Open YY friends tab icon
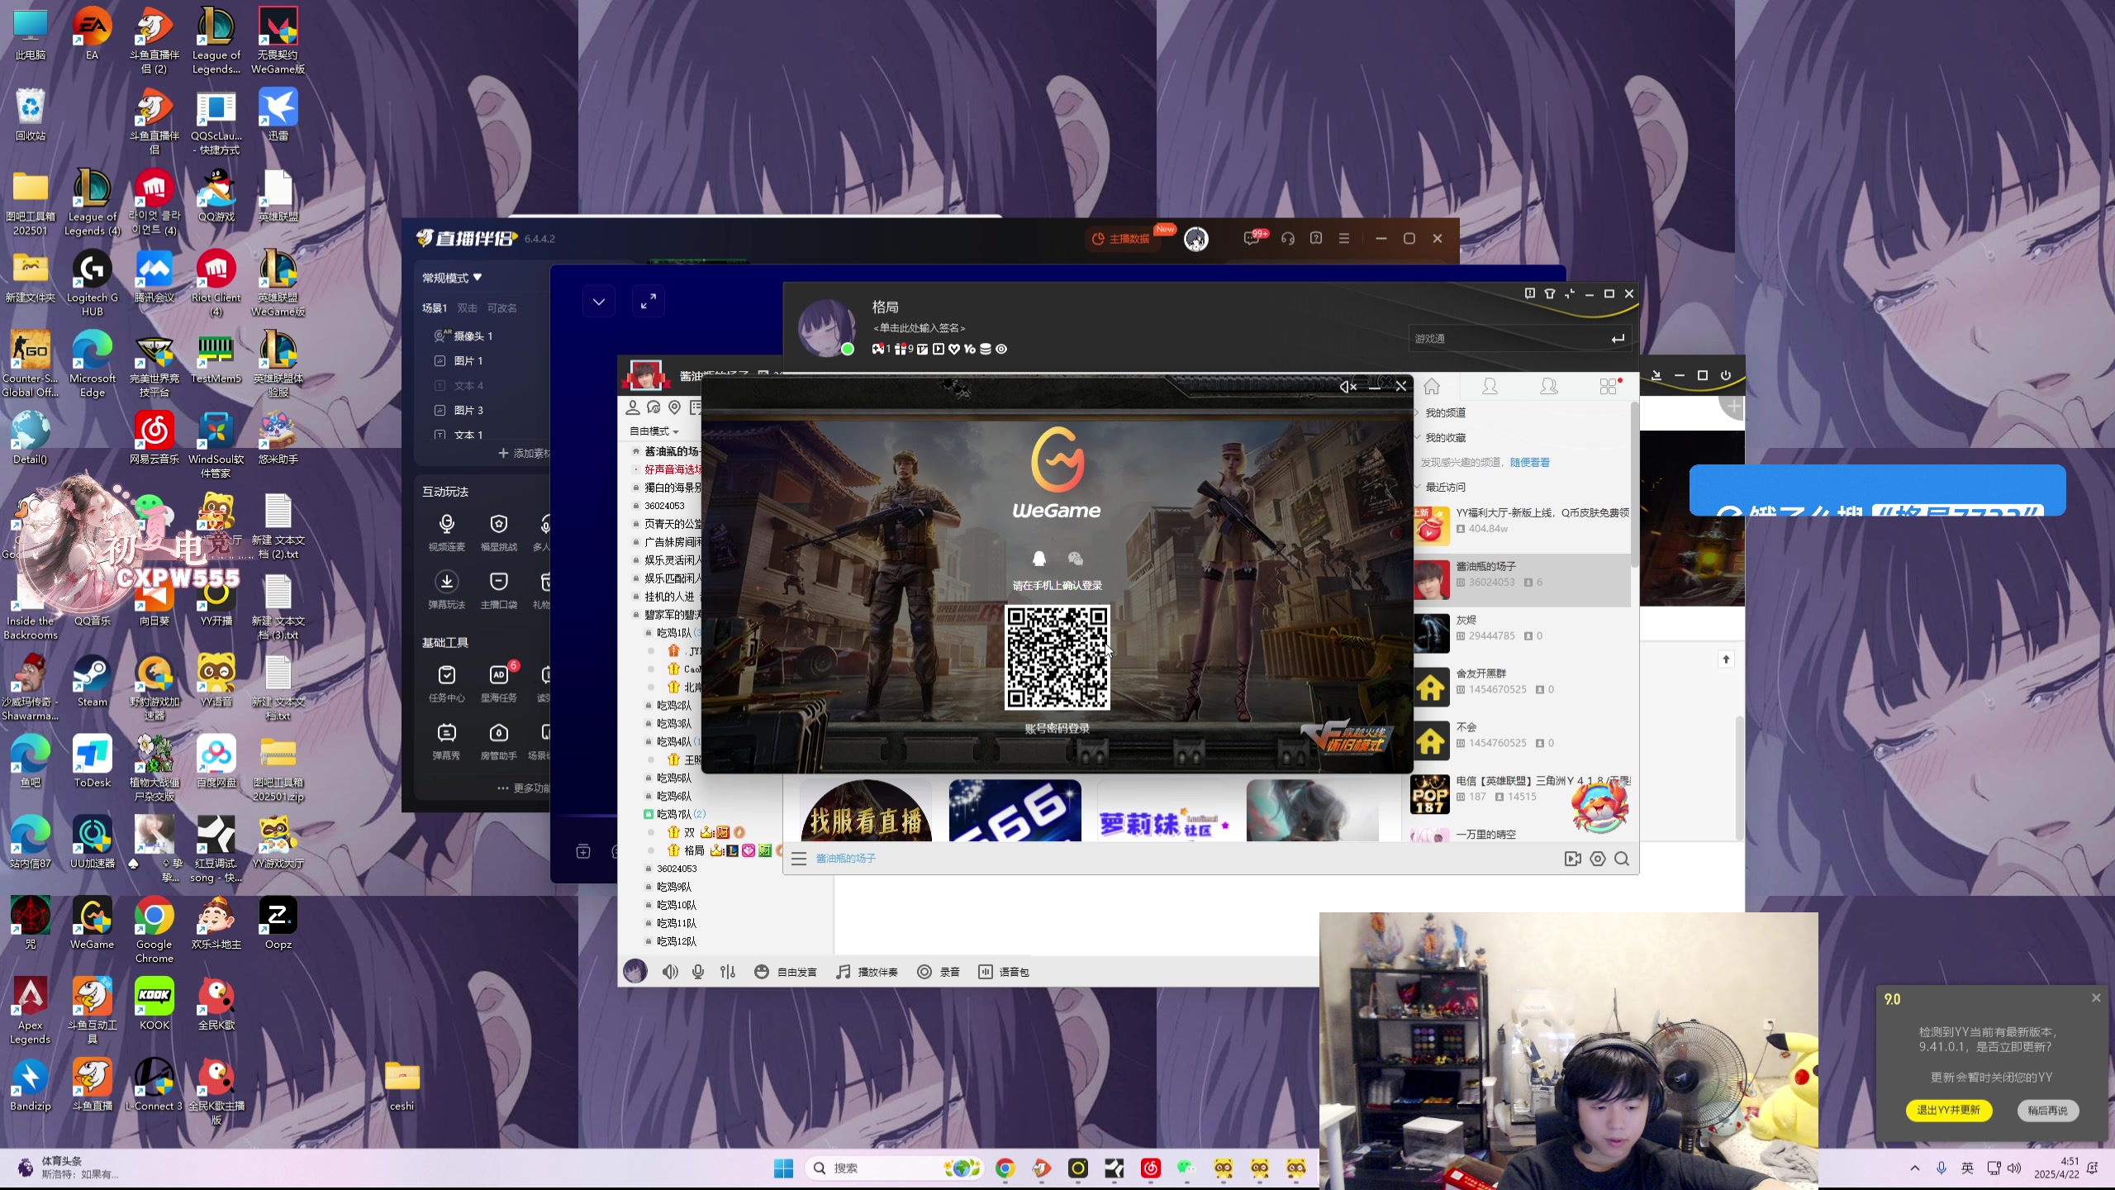This screenshot has width=2115, height=1190. click(x=1490, y=387)
